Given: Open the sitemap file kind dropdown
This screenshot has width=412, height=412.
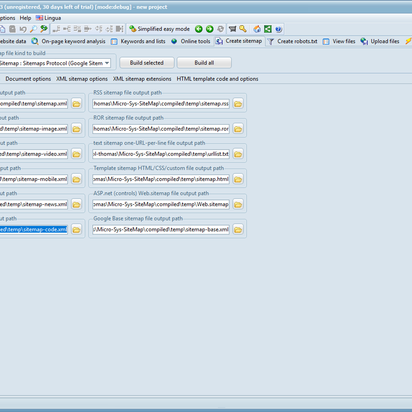Looking at the screenshot, I should pos(107,63).
